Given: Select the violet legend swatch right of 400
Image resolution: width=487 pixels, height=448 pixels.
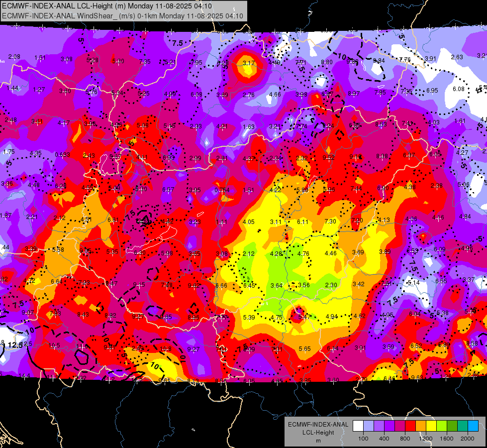Looking at the screenshot, I should point(390,426).
